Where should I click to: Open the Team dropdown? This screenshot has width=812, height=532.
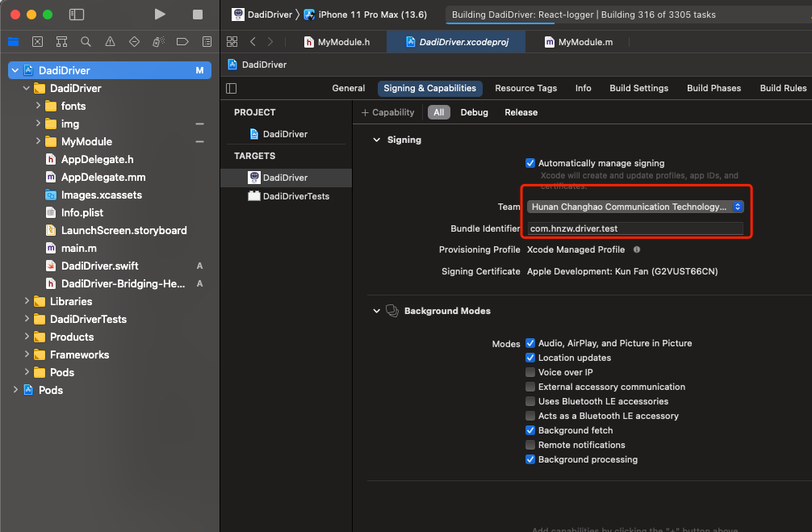[x=635, y=207]
